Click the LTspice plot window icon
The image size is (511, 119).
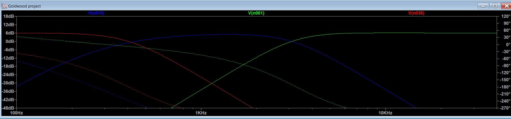(4, 6)
